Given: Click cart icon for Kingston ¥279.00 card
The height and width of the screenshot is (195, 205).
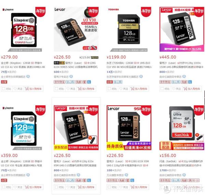Looking at the screenshot, I should click(x=27, y=89).
